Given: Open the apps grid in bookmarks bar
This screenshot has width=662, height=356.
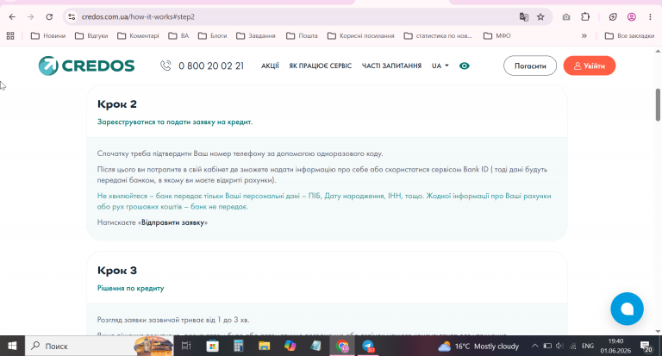Looking at the screenshot, I should click(10, 36).
